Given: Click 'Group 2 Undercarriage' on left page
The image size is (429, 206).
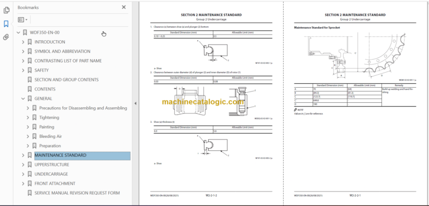Looking at the screenshot, I should click(211, 20).
